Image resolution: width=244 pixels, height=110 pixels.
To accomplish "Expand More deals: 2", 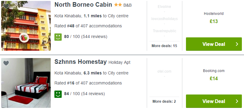I will coord(164,101).
